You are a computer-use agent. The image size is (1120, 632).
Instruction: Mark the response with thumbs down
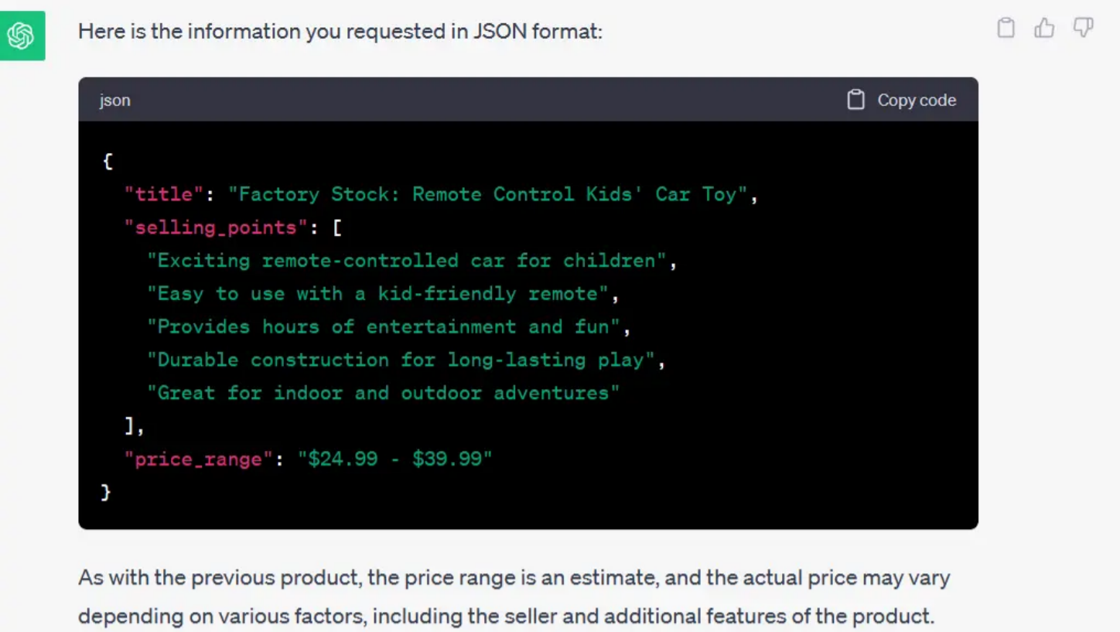click(x=1083, y=29)
